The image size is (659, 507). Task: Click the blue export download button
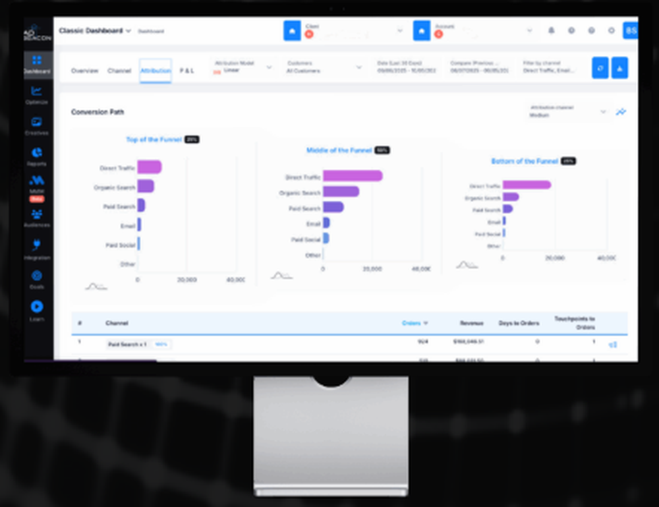620,68
